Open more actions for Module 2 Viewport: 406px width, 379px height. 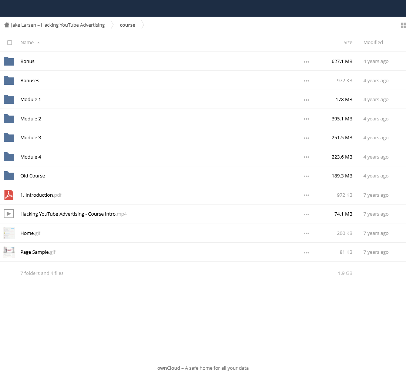pyautogui.click(x=306, y=119)
